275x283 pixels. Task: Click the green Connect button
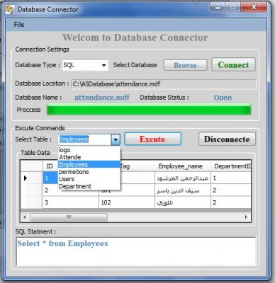pos(233,64)
